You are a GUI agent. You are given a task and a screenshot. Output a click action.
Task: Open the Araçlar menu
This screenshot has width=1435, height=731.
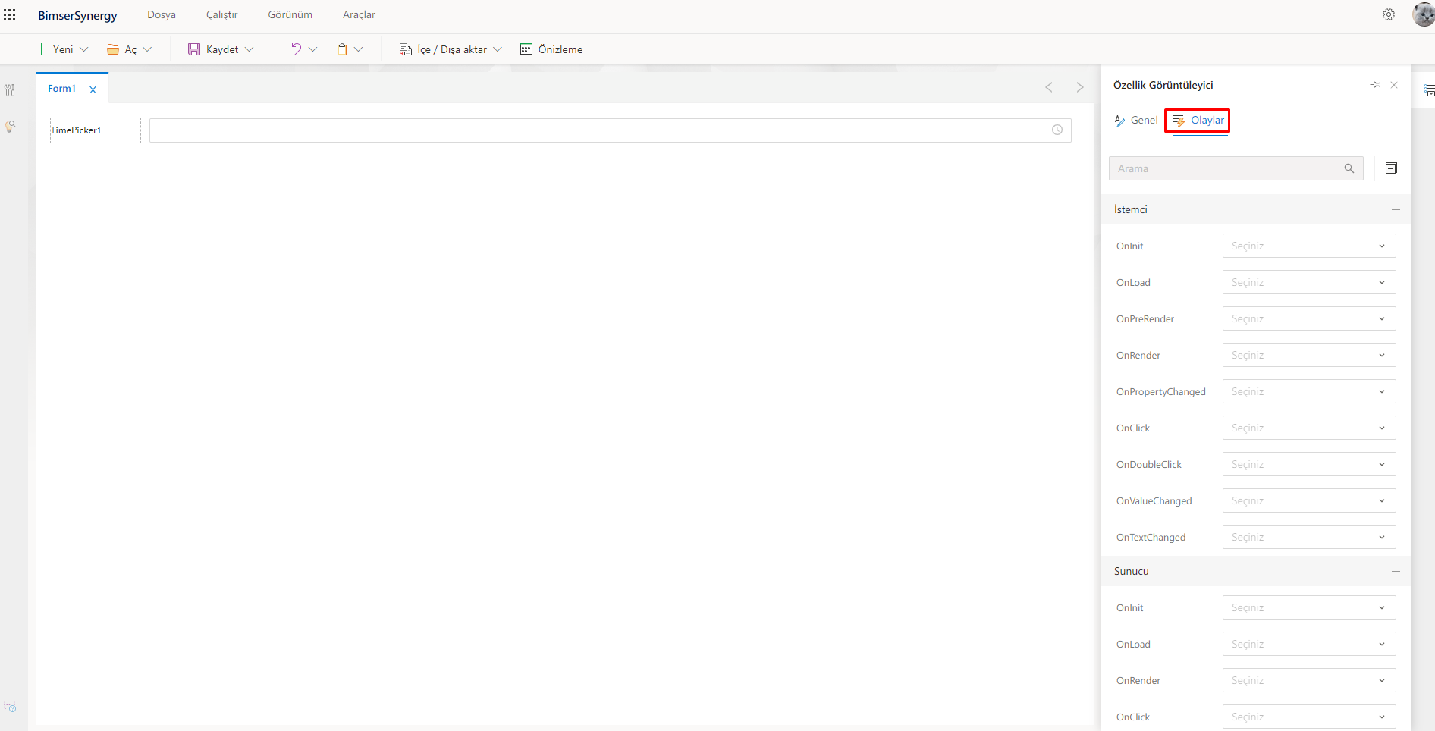tap(359, 15)
